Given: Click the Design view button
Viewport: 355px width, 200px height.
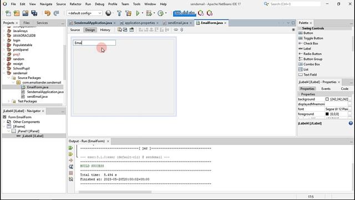Looking at the screenshot, I should click(90, 29).
